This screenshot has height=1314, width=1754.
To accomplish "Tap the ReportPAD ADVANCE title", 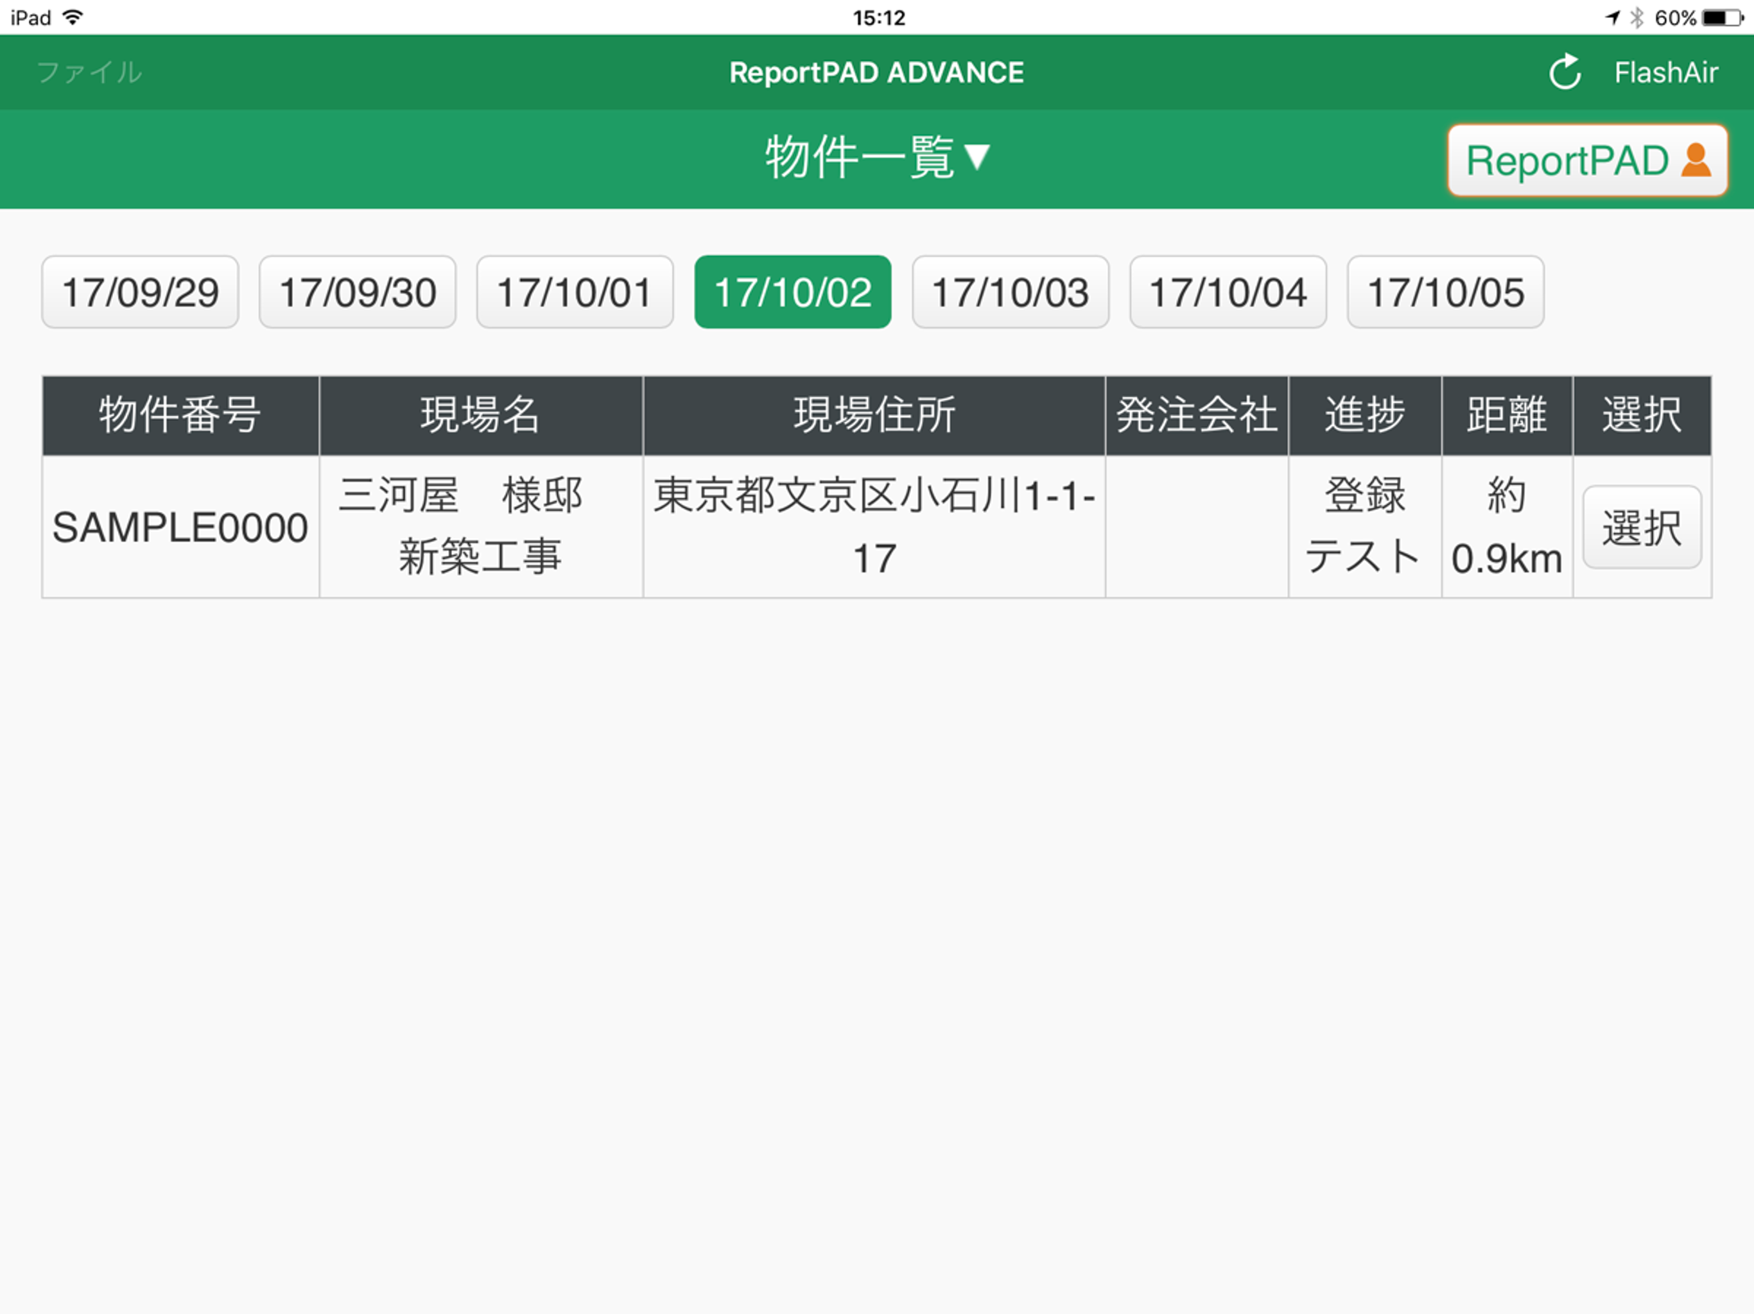I will click(876, 73).
